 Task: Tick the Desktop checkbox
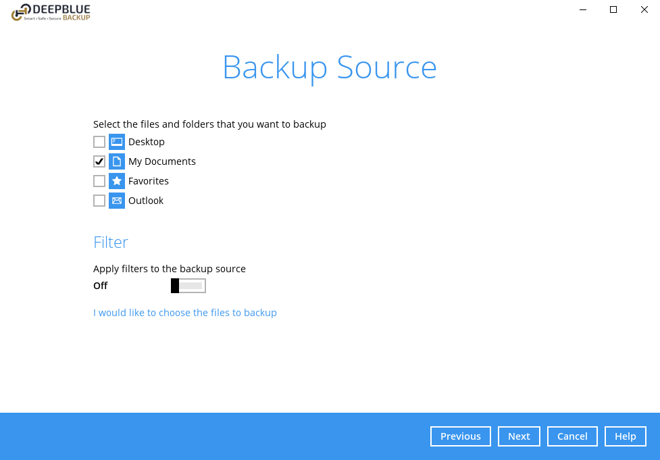(x=99, y=142)
